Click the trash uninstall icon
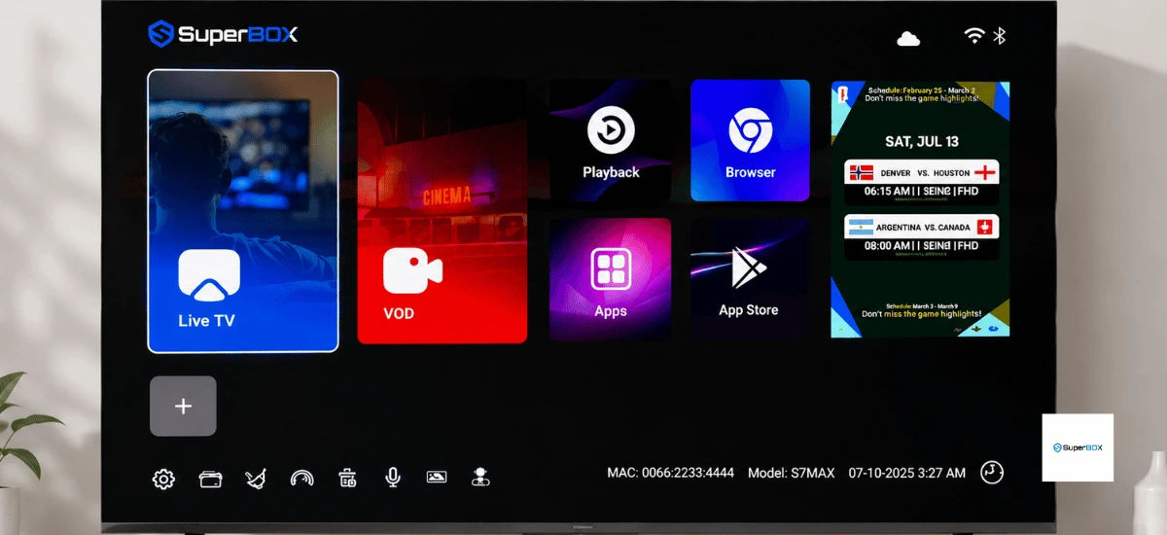 (347, 478)
